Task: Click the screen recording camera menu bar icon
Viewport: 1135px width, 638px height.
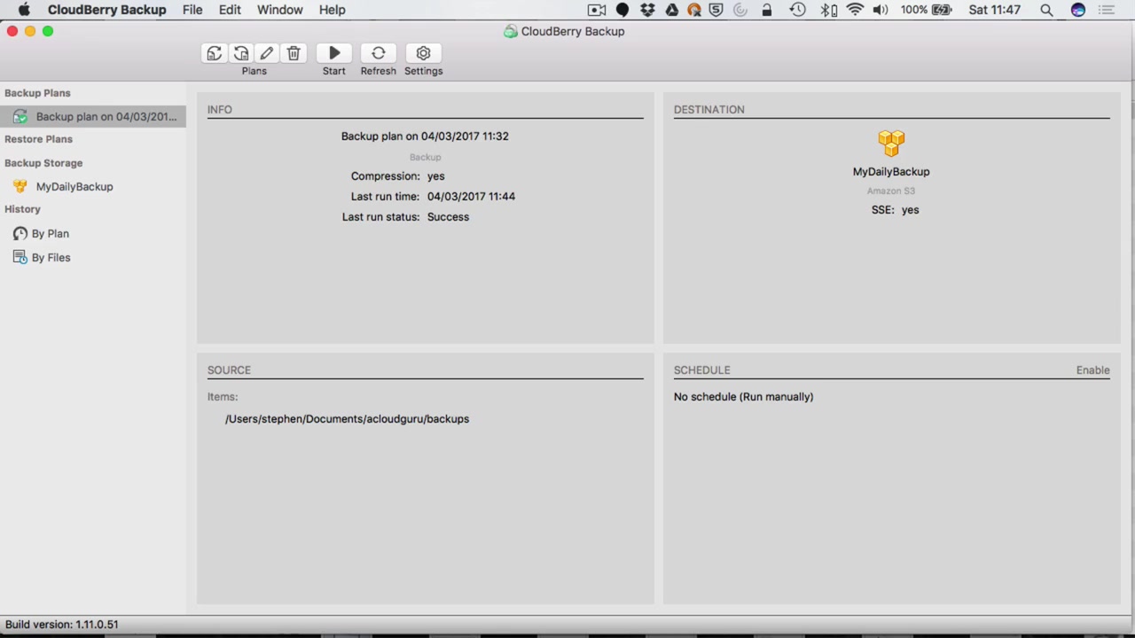Action: pos(597,10)
